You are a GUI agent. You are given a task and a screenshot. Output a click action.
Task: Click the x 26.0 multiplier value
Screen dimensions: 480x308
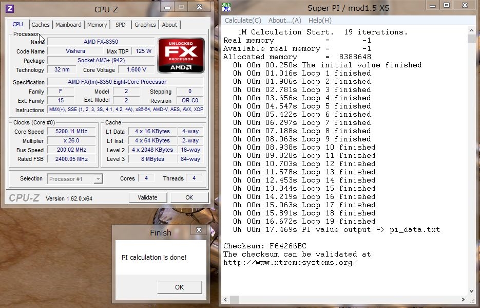click(x=71, y=140)
